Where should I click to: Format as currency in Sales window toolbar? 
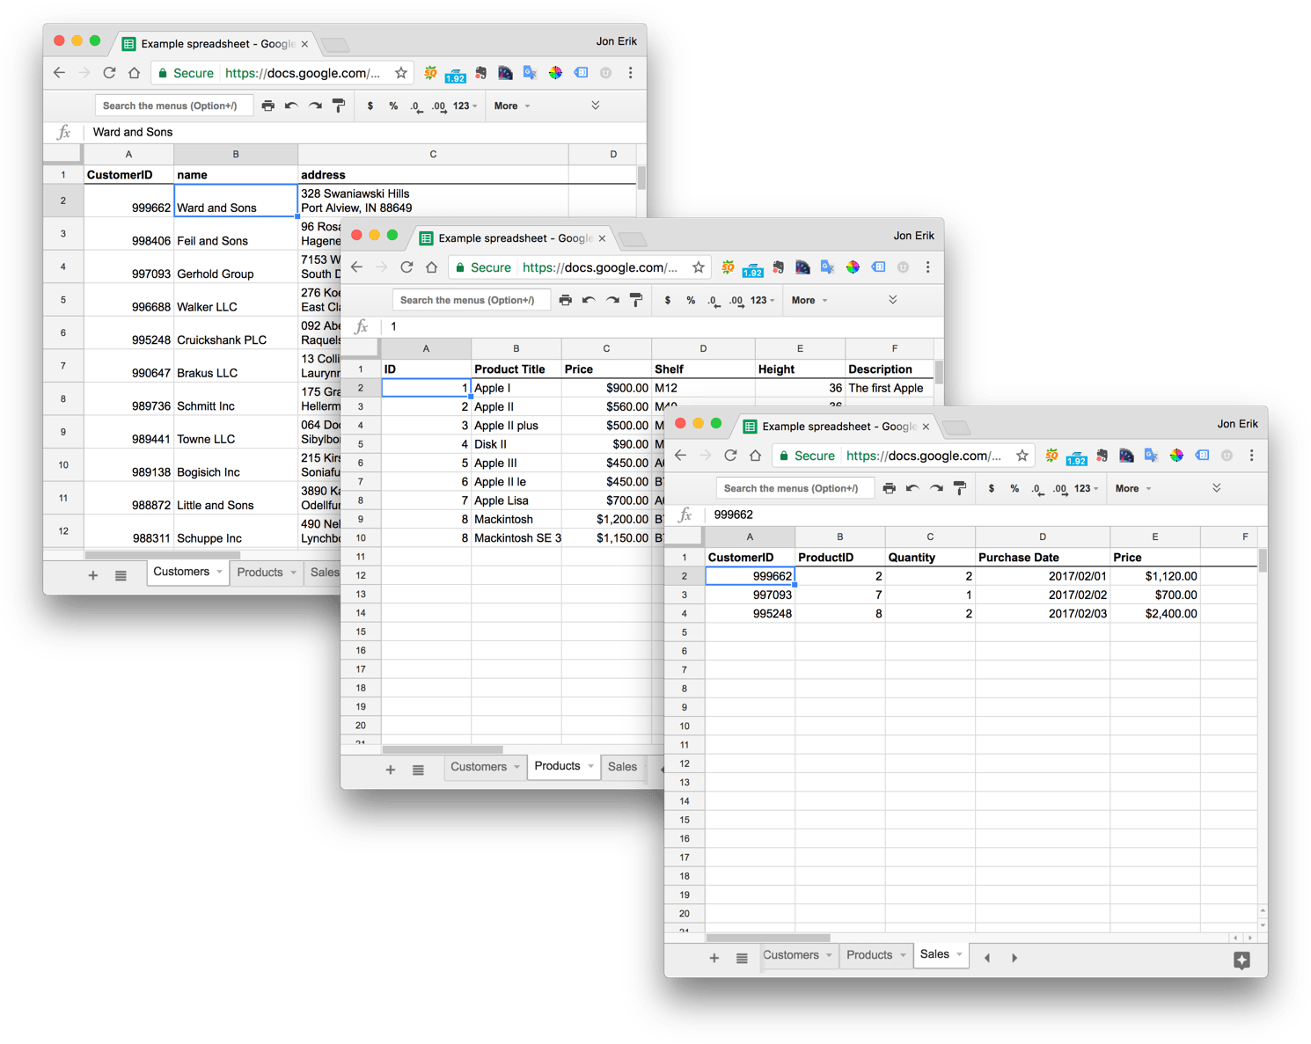992,488
